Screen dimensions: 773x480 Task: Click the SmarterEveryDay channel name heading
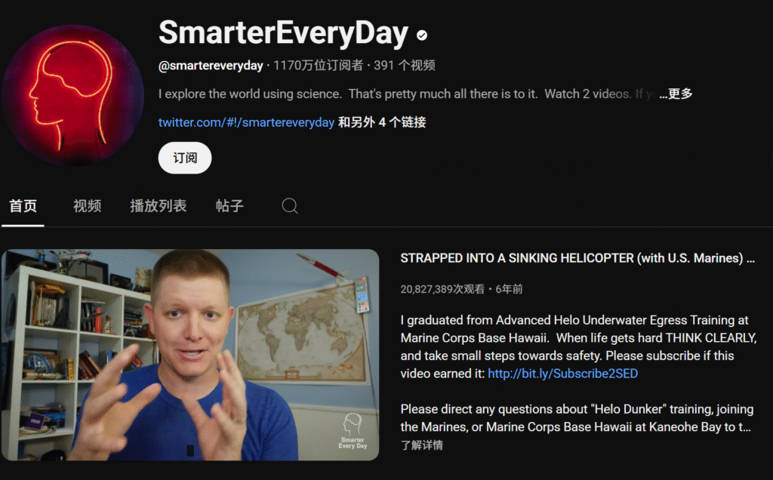pos(284,33)
